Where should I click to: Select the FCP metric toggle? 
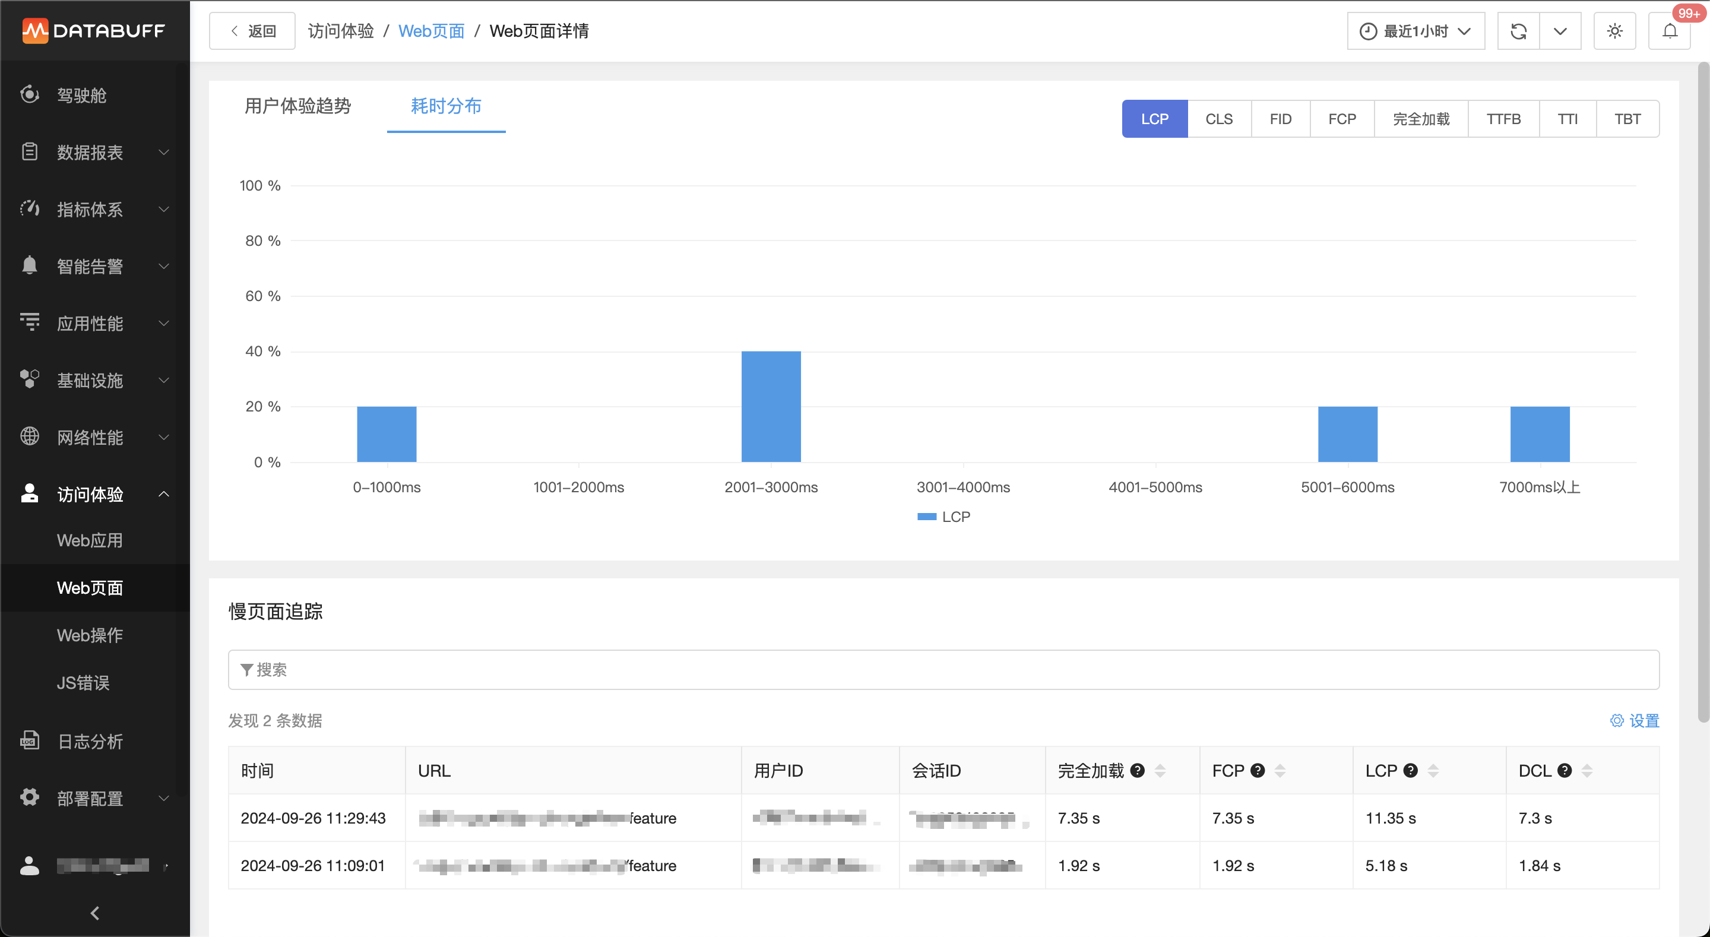1342,119
